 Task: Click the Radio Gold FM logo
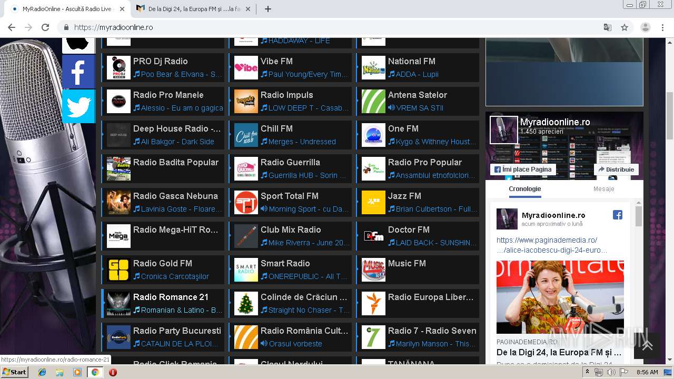118,270
